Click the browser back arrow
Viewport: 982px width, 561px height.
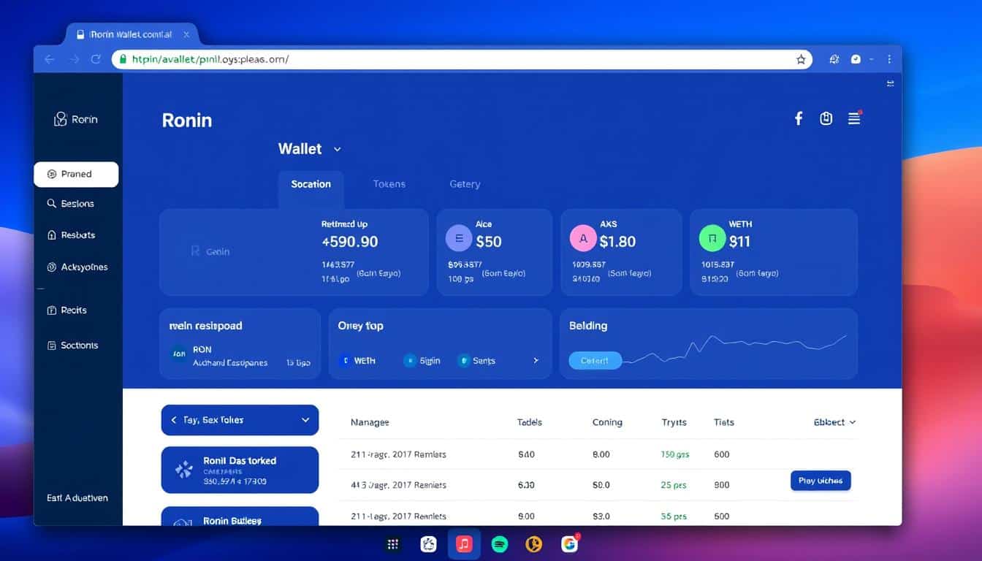click(50, 59)
